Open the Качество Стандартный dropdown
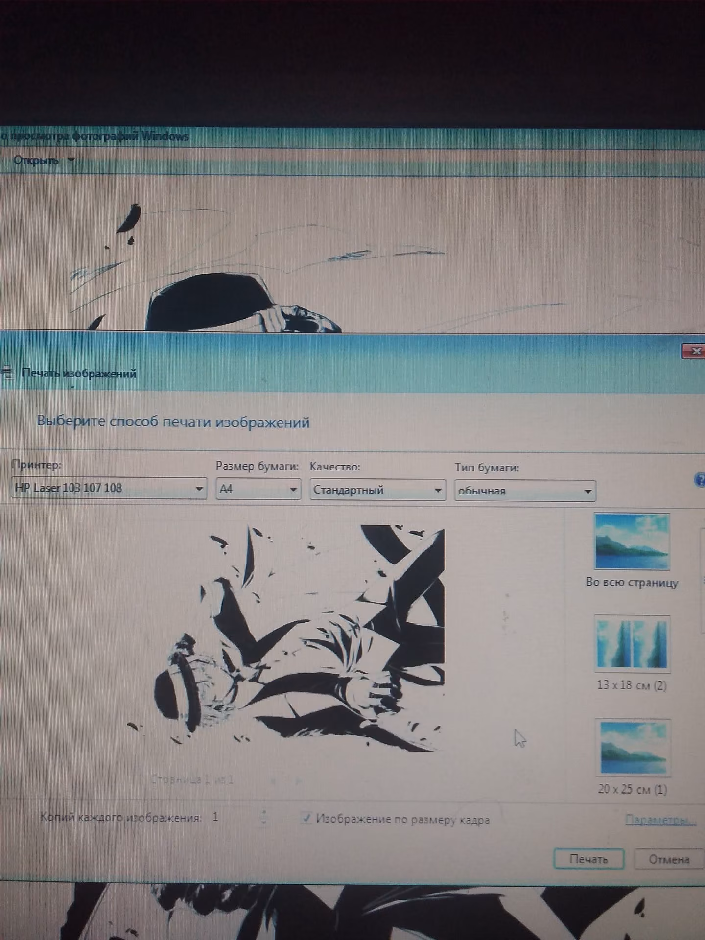705x940 pixels. point(377,490)
